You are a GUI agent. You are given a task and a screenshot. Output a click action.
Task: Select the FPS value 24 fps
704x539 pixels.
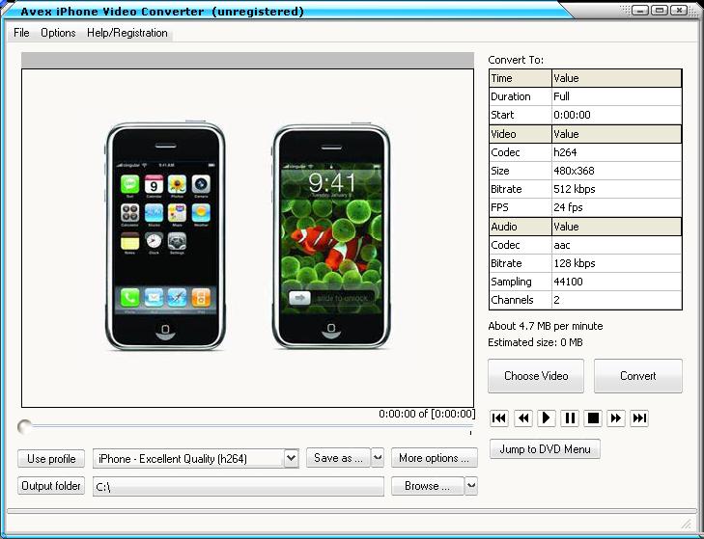616,207
